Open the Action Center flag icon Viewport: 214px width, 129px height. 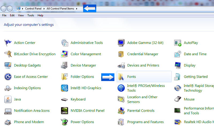8,43
